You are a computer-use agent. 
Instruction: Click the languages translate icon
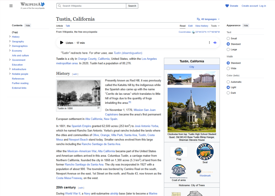point(198,19)
